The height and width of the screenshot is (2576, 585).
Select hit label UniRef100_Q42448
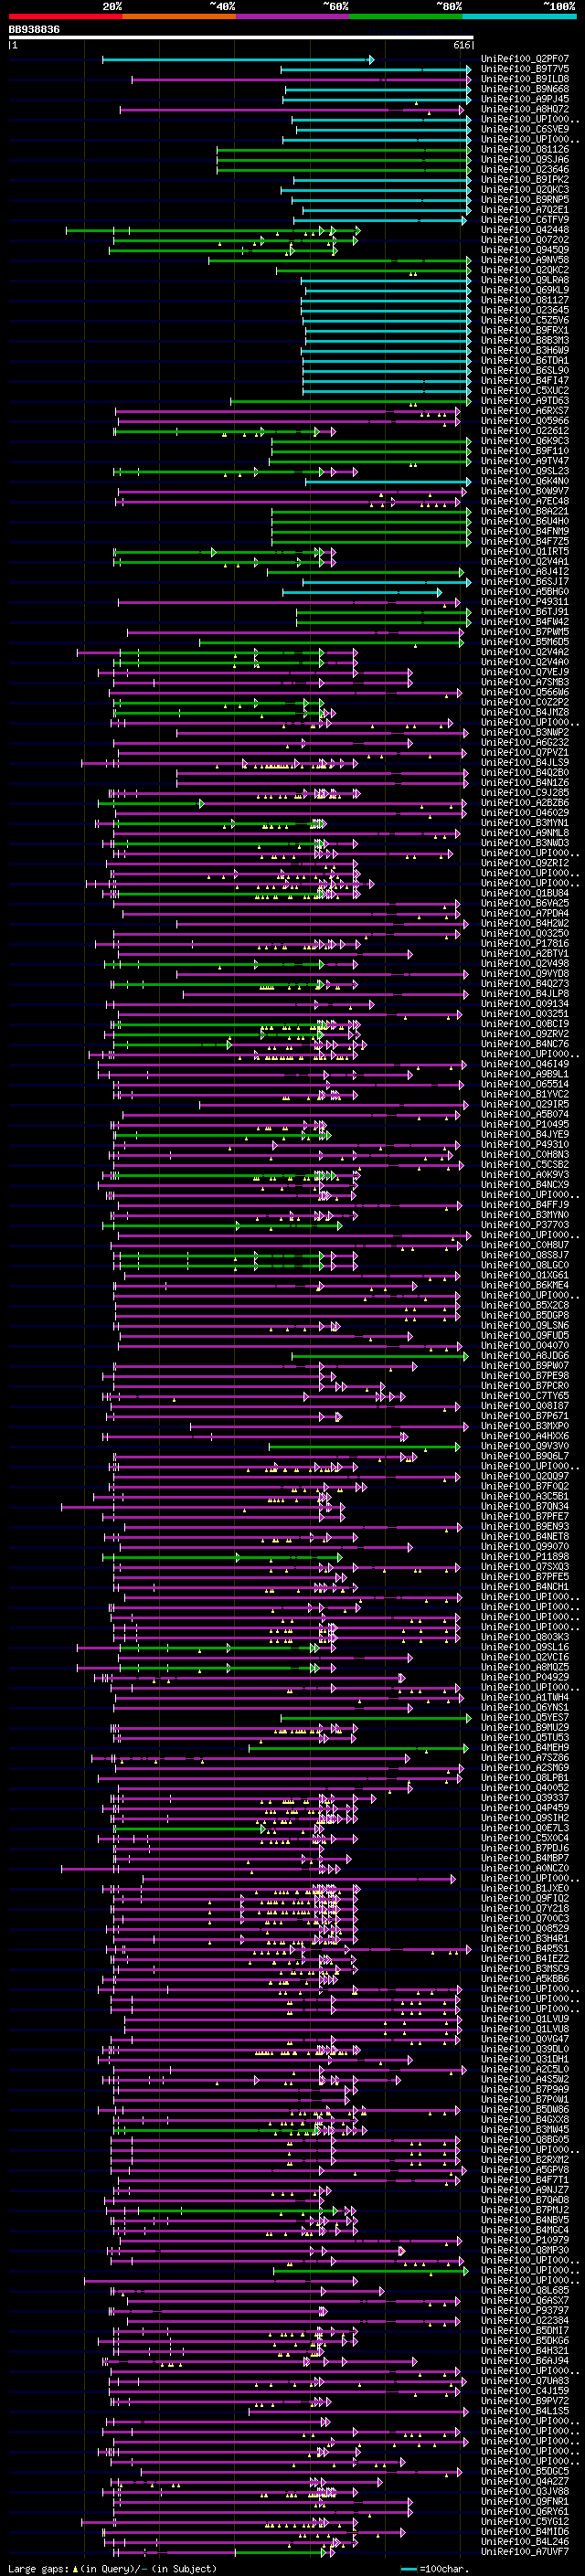[x=525, y=230]
